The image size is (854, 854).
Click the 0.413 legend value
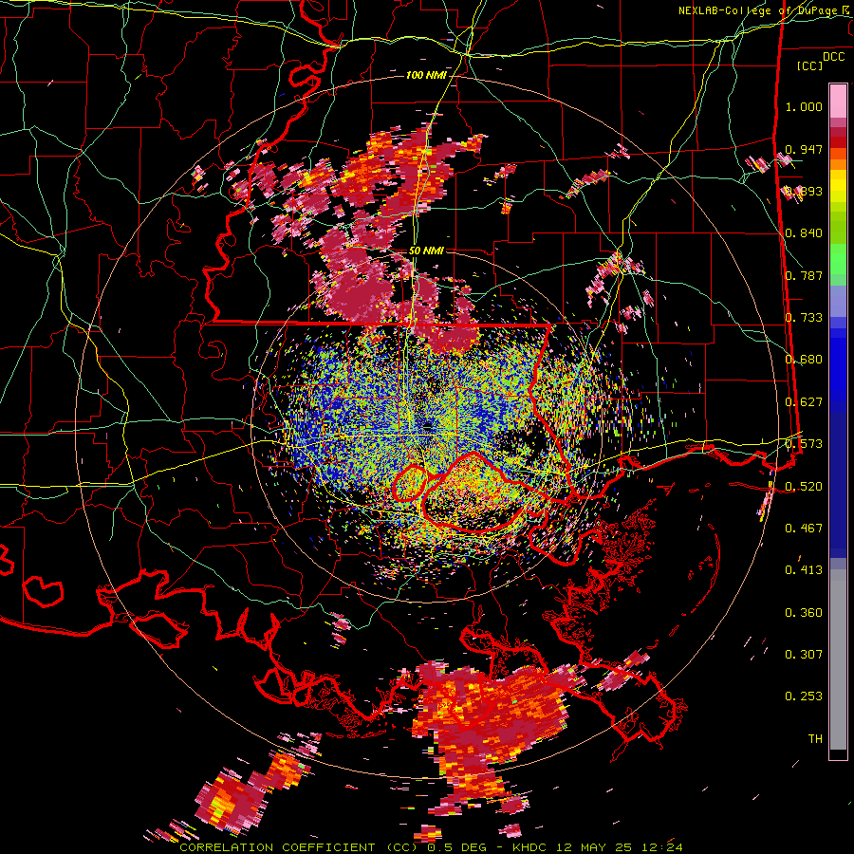point(804,570)
